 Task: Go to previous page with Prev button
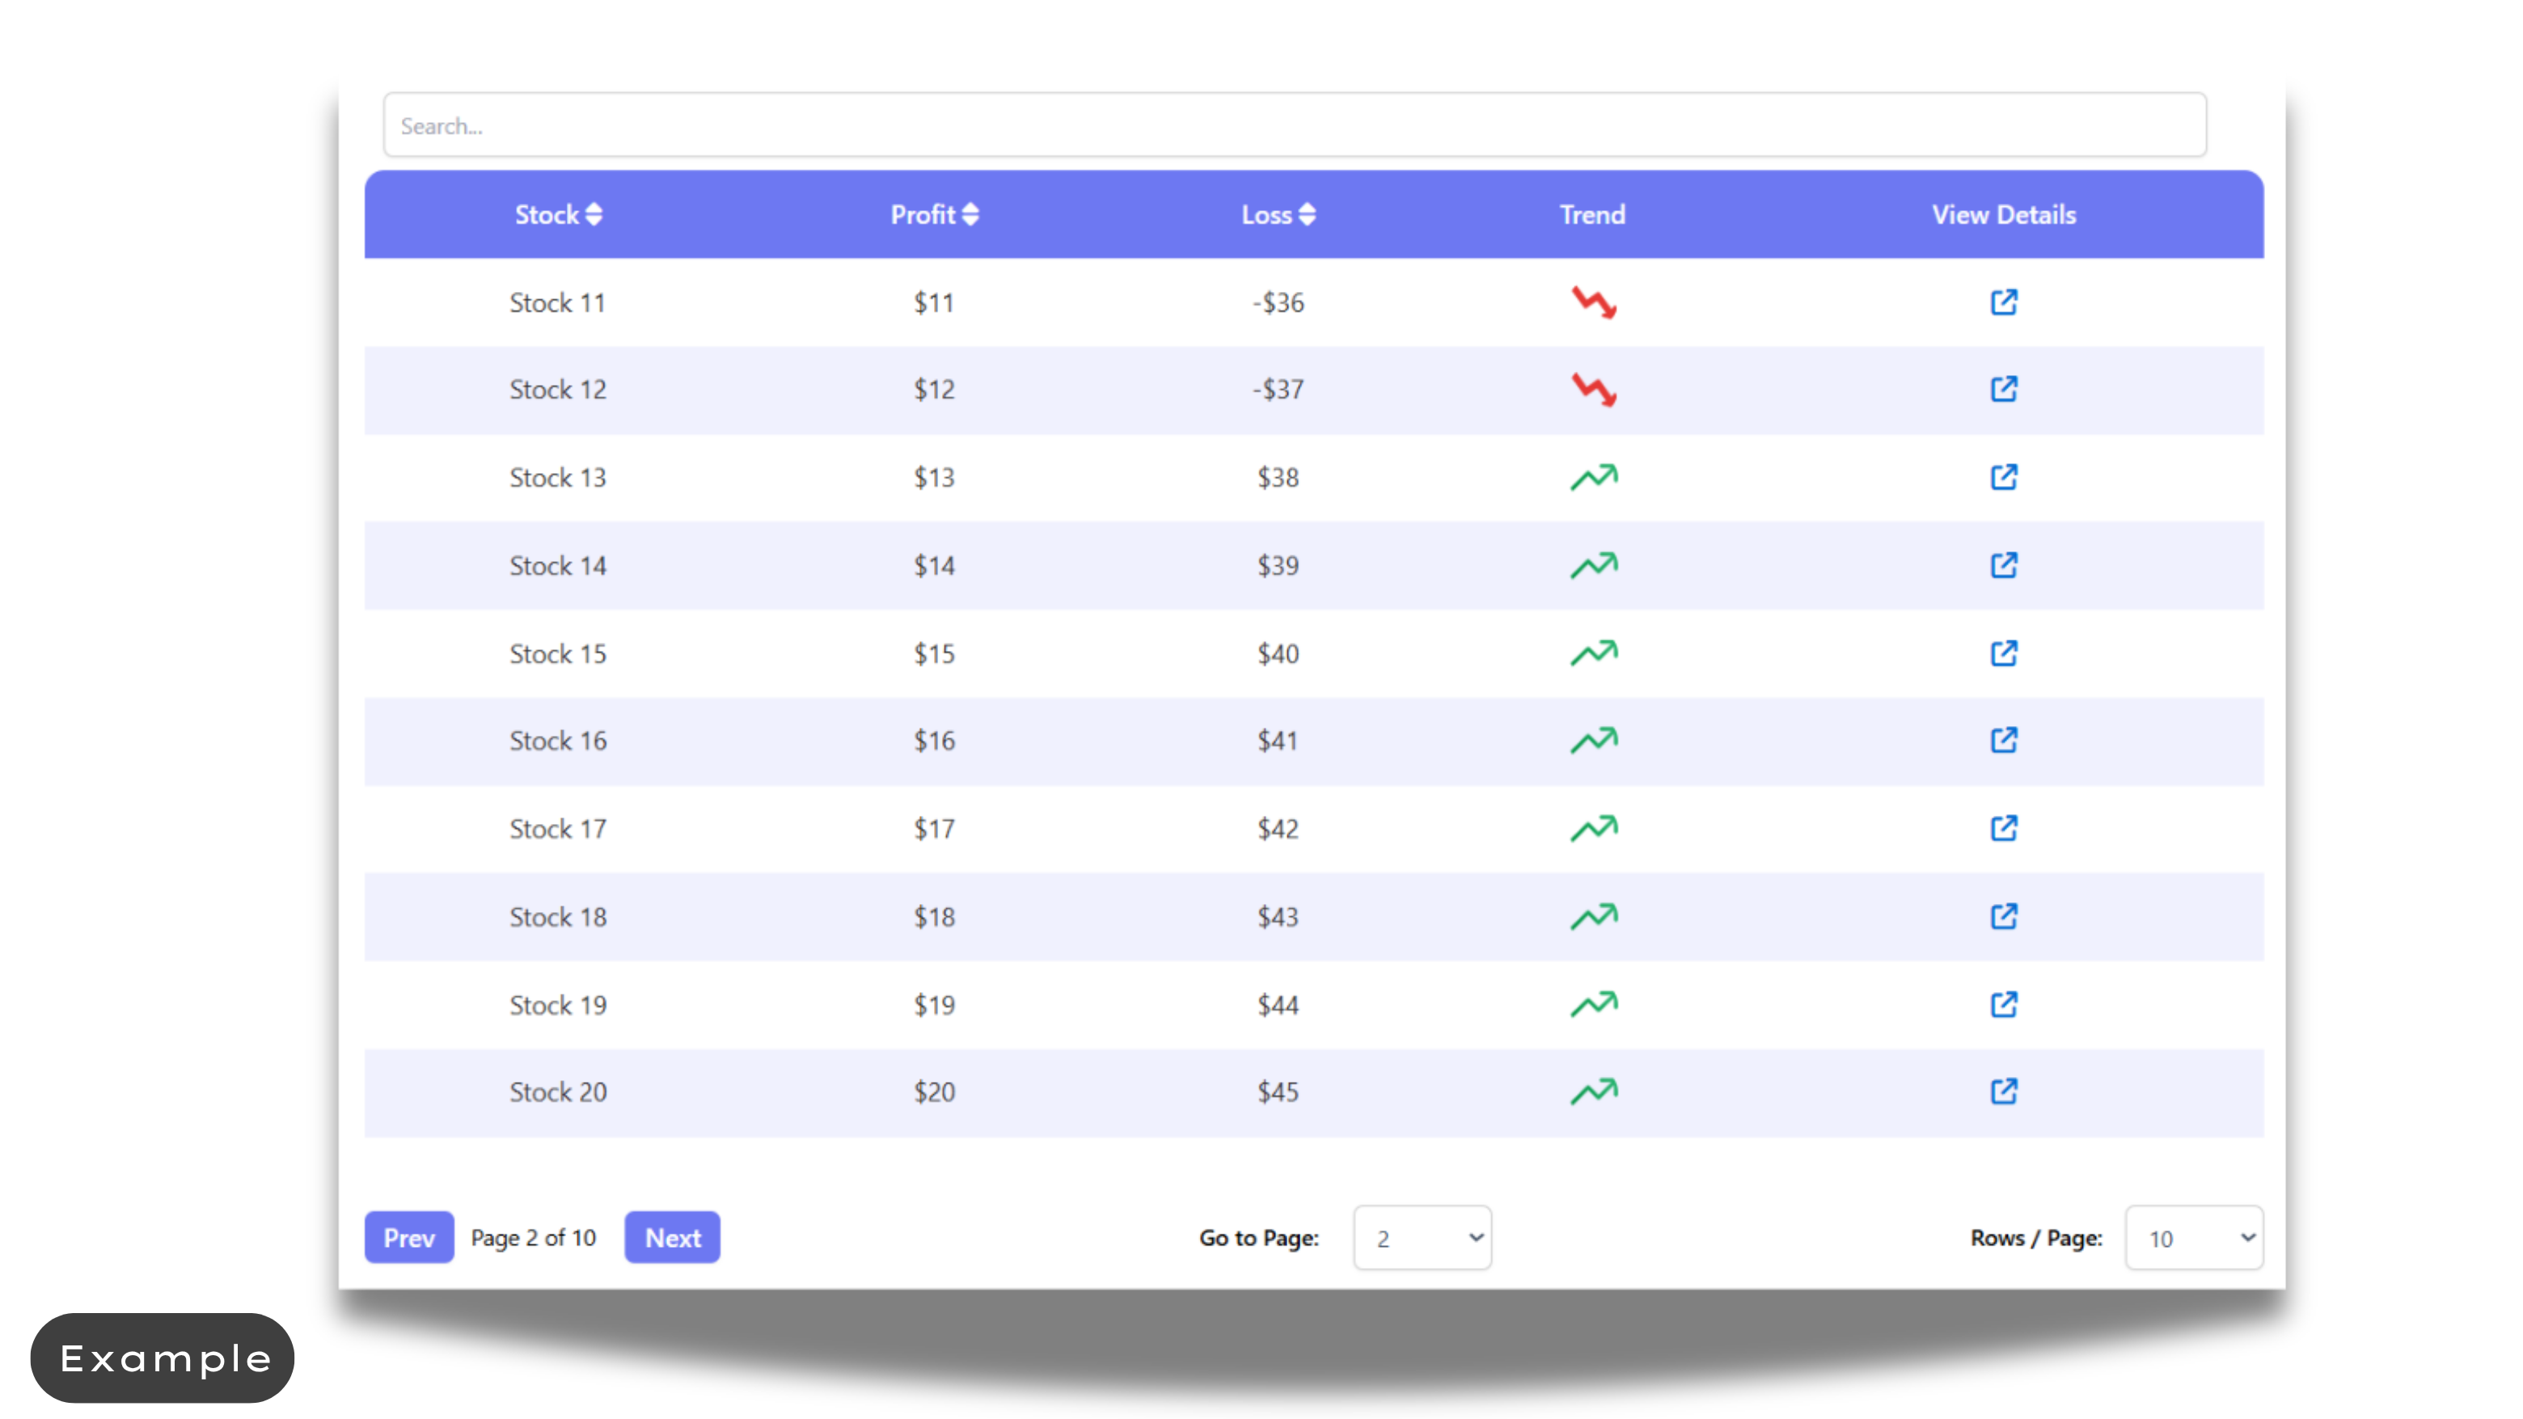click(408, 1237)
